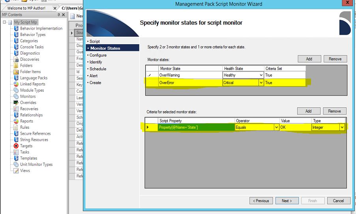Open the Type Integer dropdown

point(342,128)
